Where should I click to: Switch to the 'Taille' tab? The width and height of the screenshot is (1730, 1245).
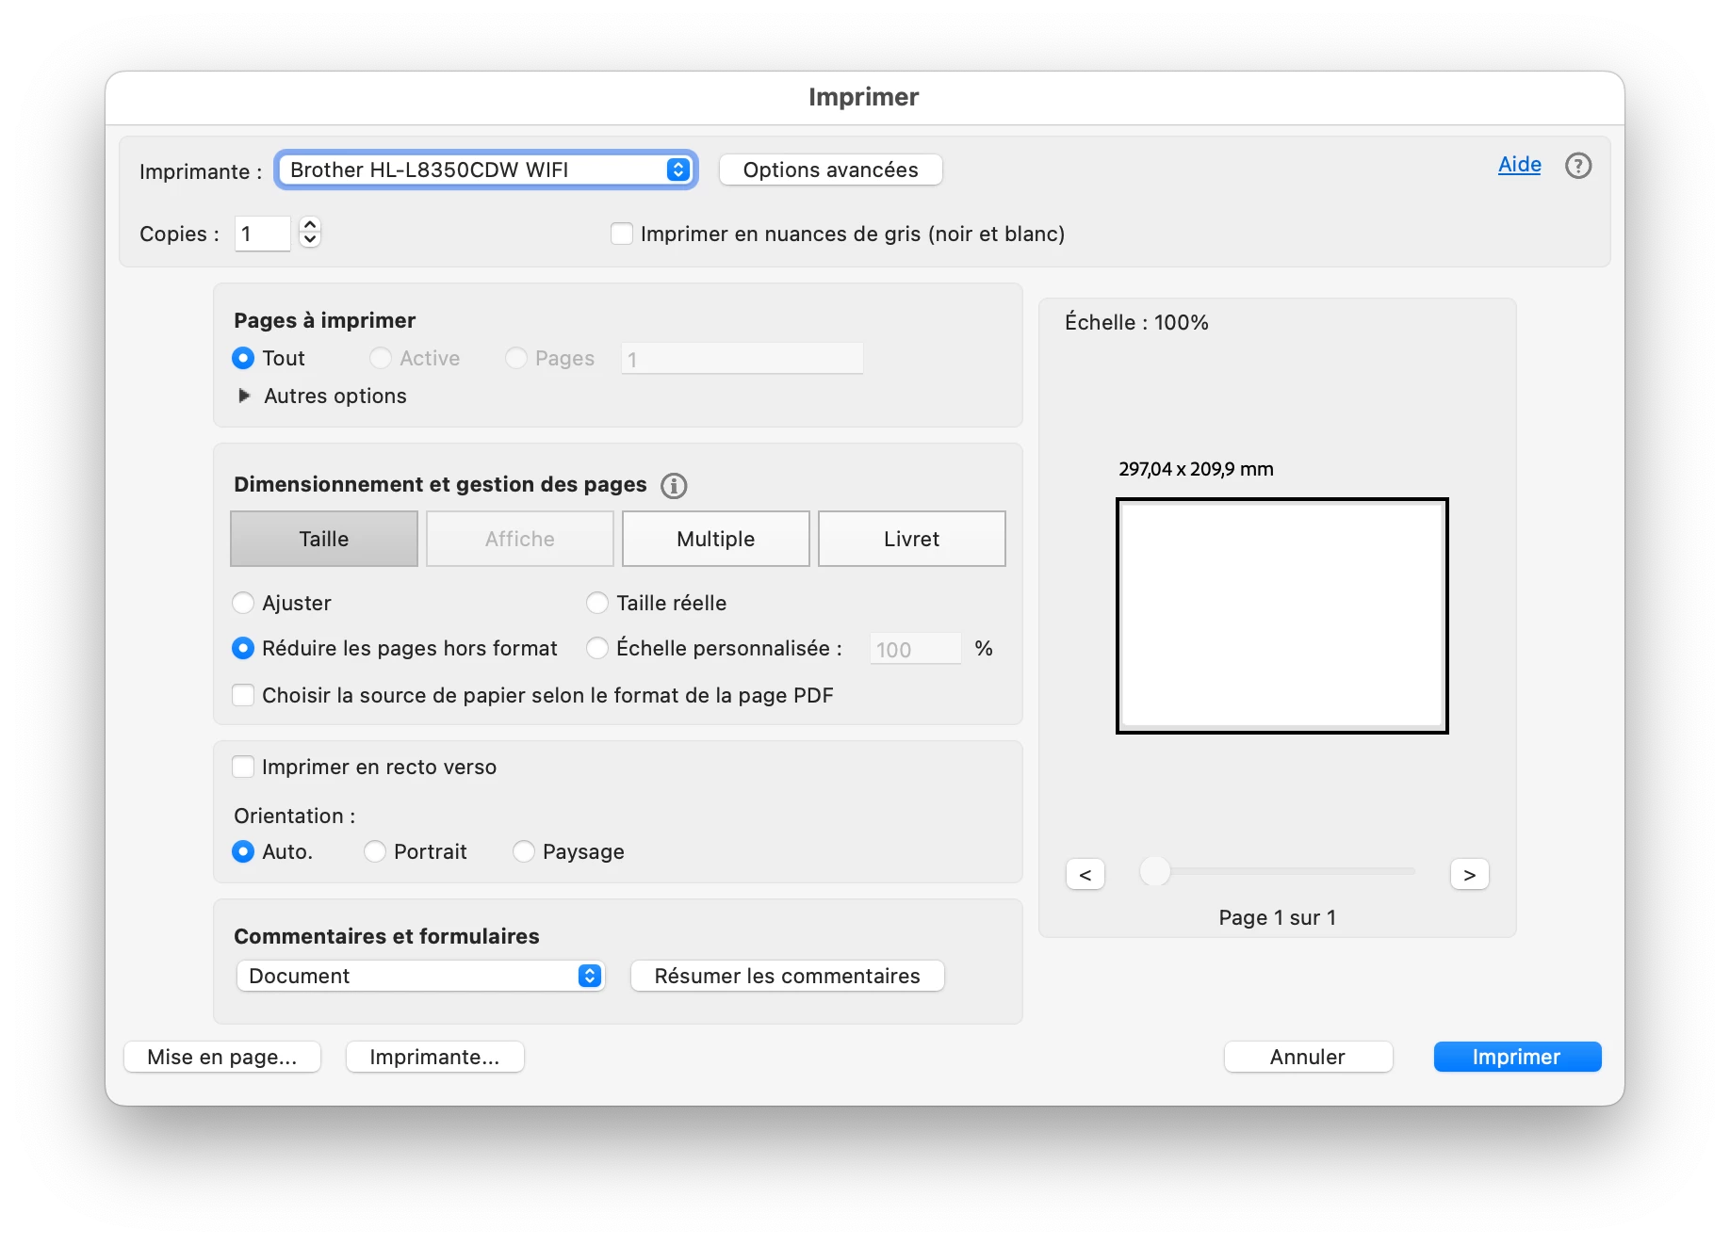click(x=324, y=539)
